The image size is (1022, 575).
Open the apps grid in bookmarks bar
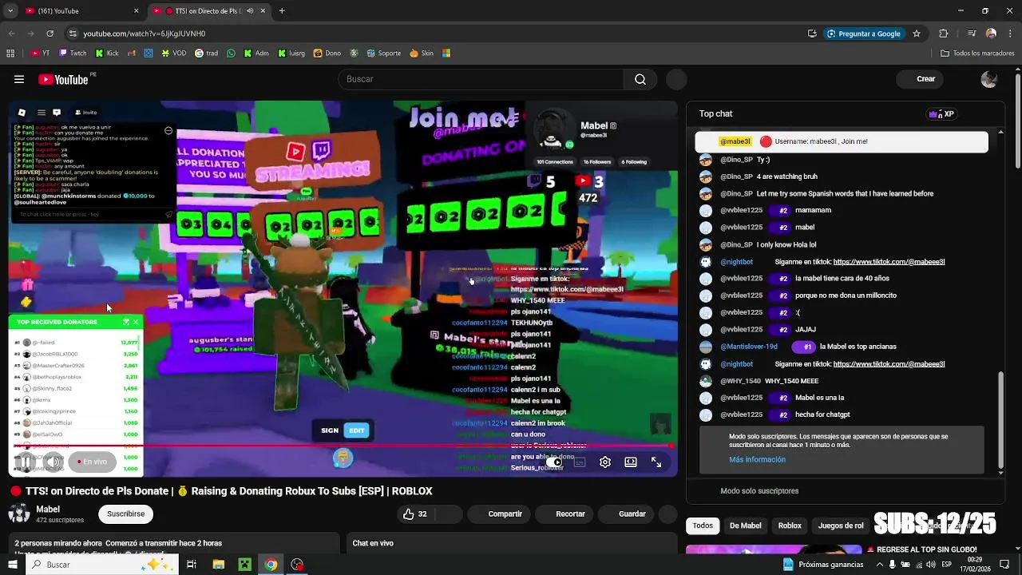(10, 54)
